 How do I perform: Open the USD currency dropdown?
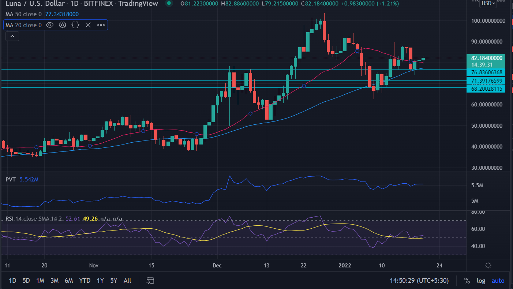click(x=488, y=4)
